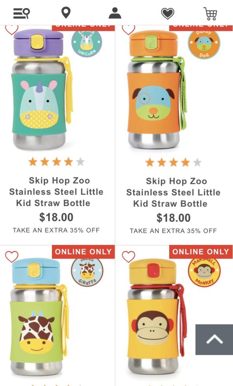Favorite the giraffe bottle with heart
Screen dimensions: 233x386
12,257
